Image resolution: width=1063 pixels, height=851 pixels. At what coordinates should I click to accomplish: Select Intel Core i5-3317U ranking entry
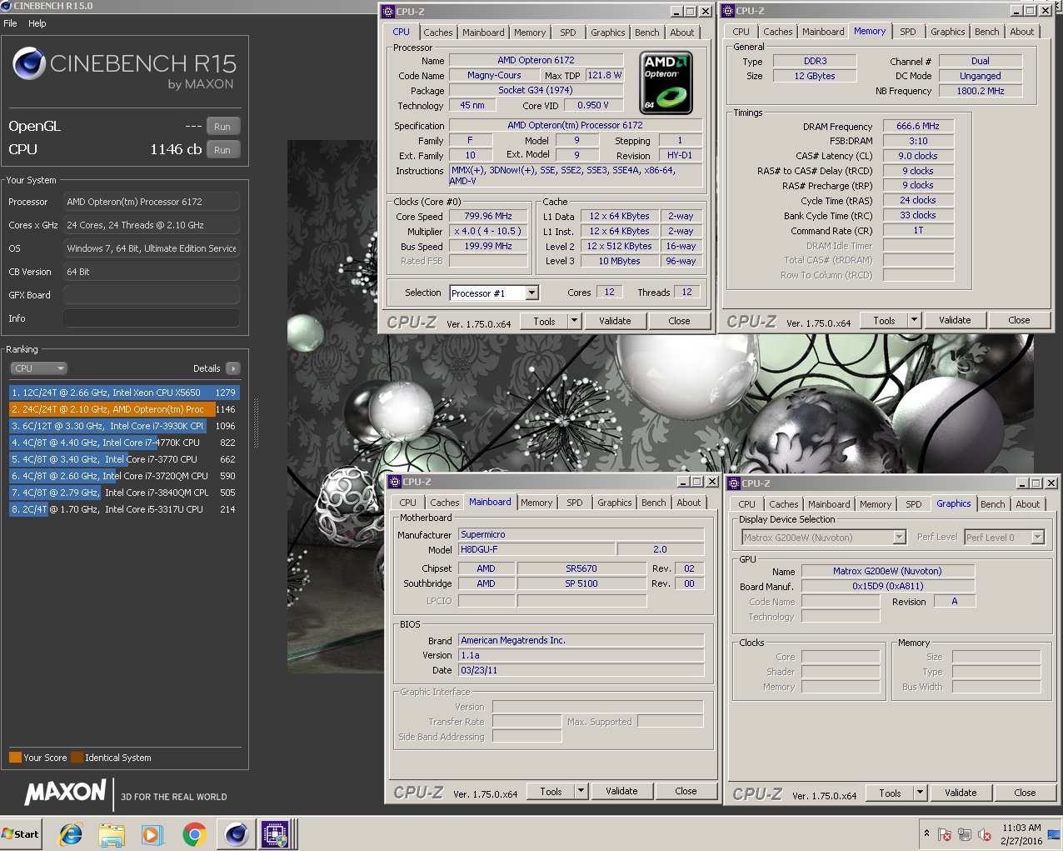click(124, 509)
